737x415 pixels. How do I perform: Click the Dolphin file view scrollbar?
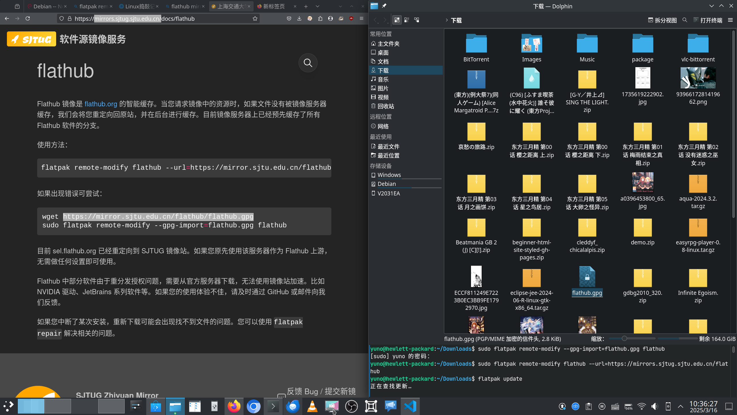(x=733, y=124)
